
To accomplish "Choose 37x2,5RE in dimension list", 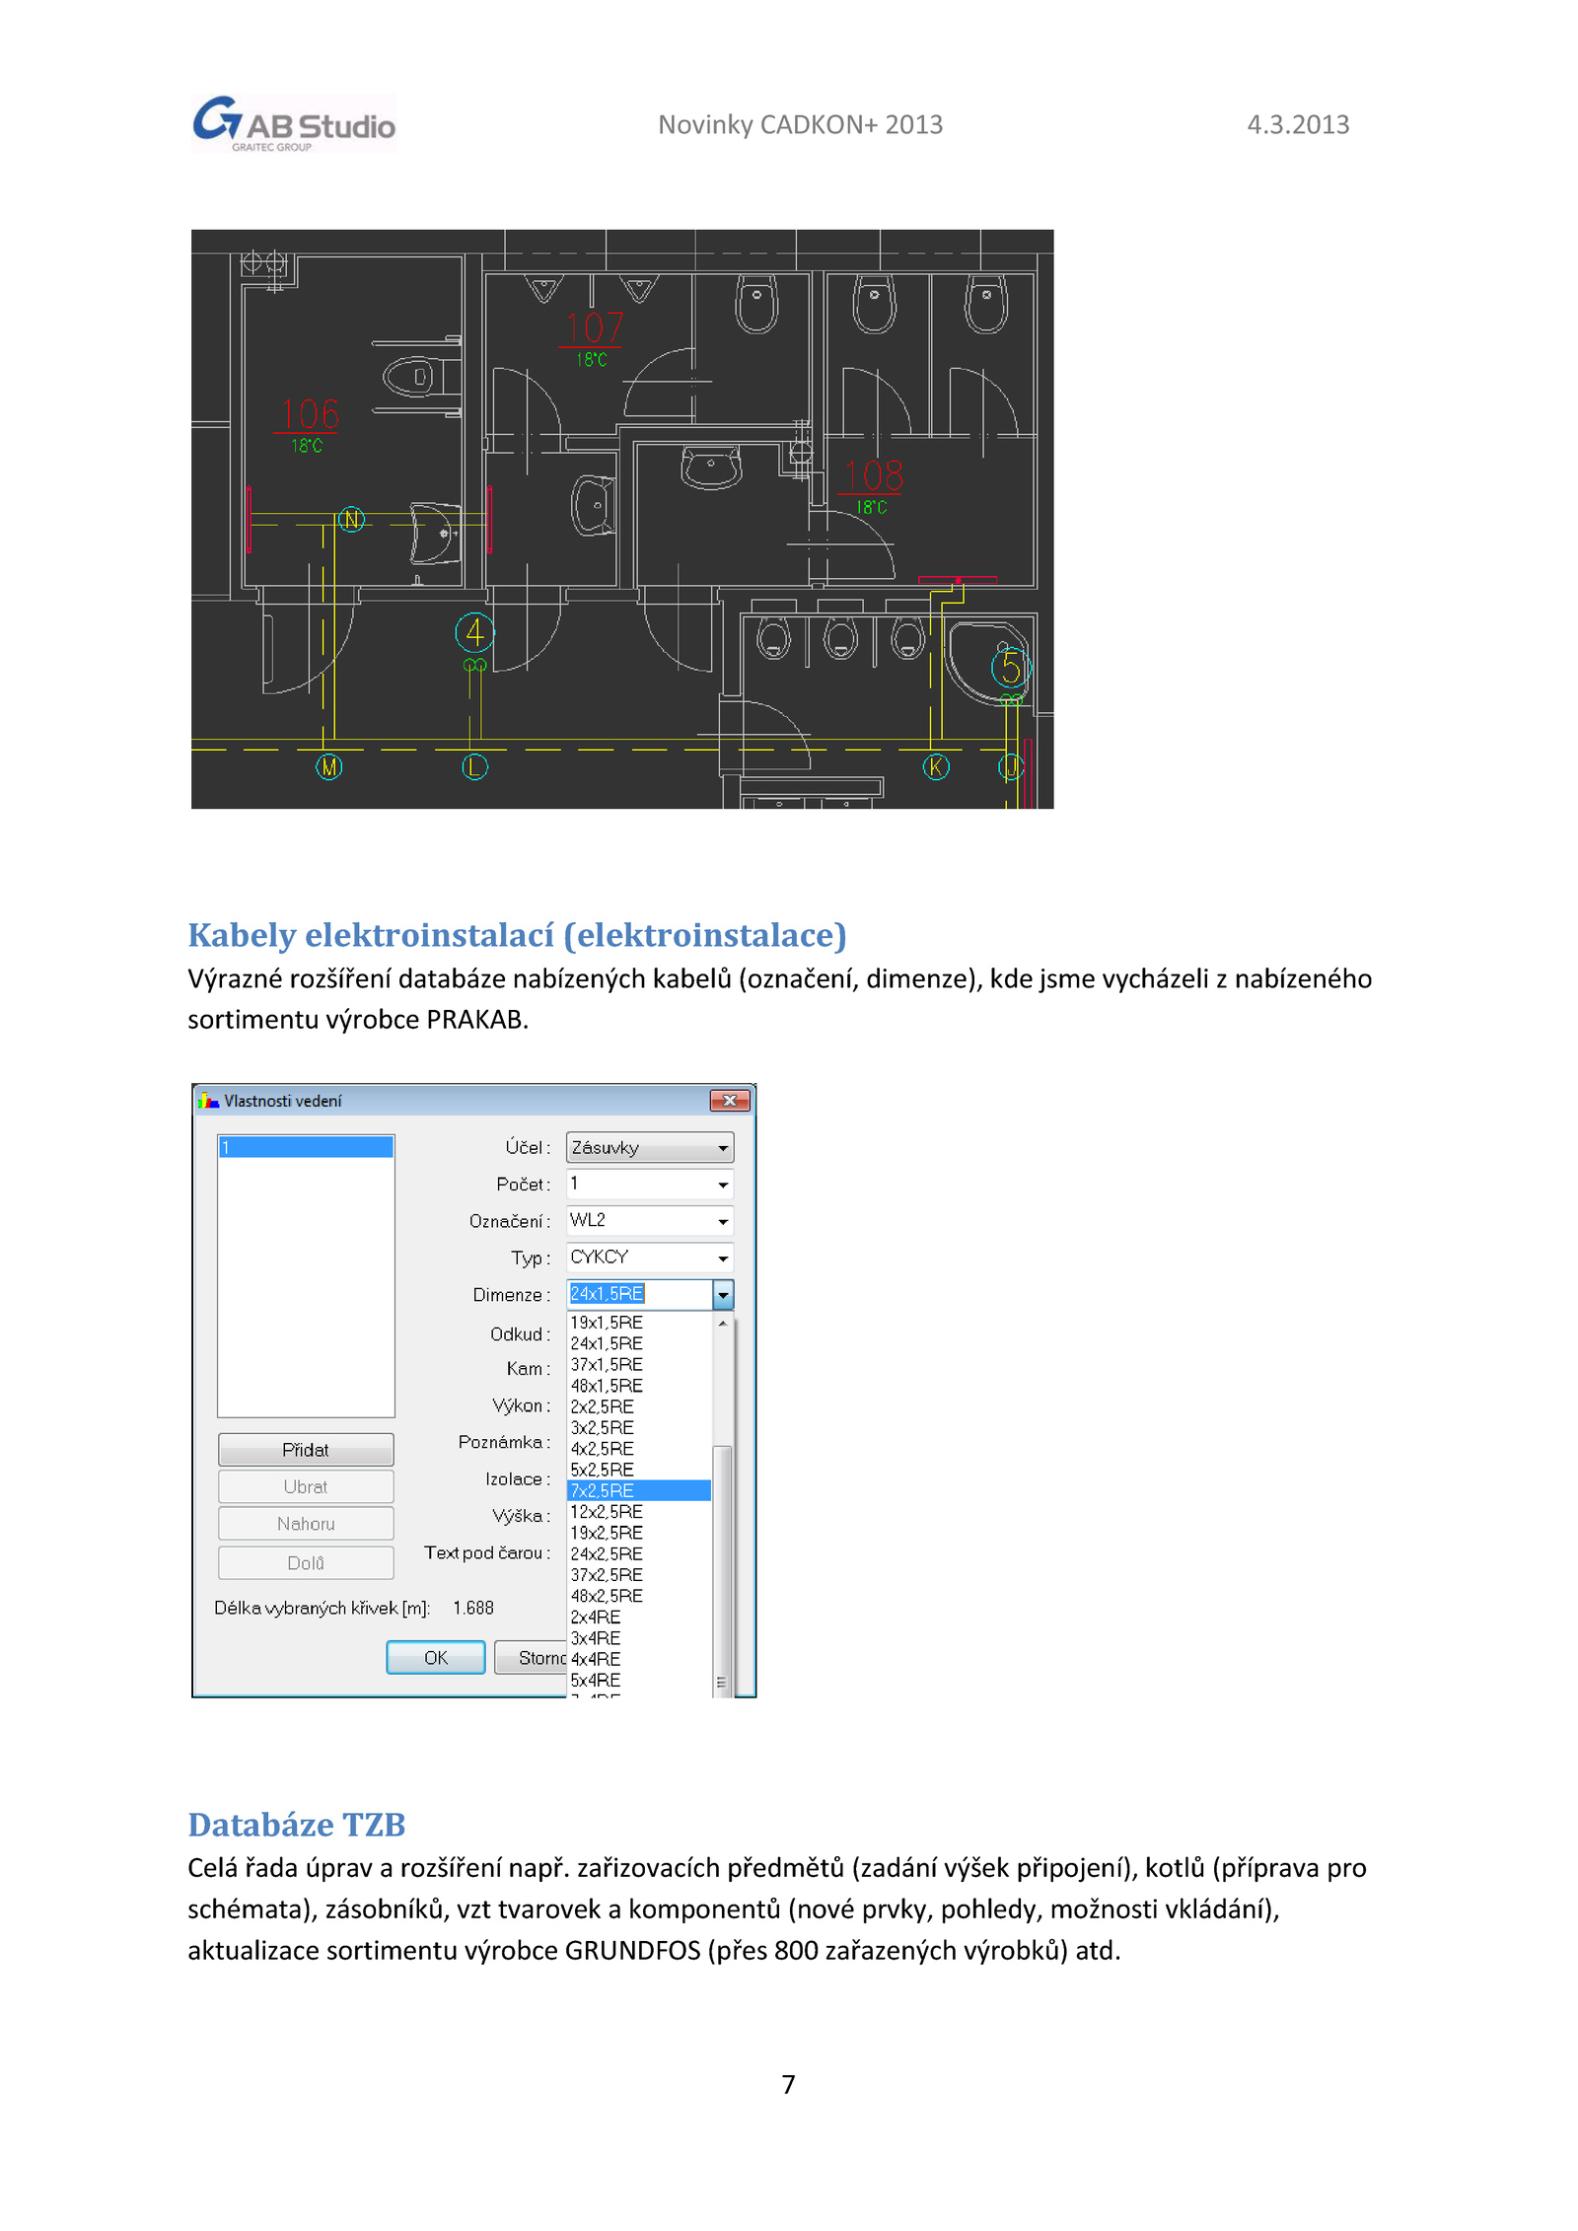I will [x=639, y=1575].
